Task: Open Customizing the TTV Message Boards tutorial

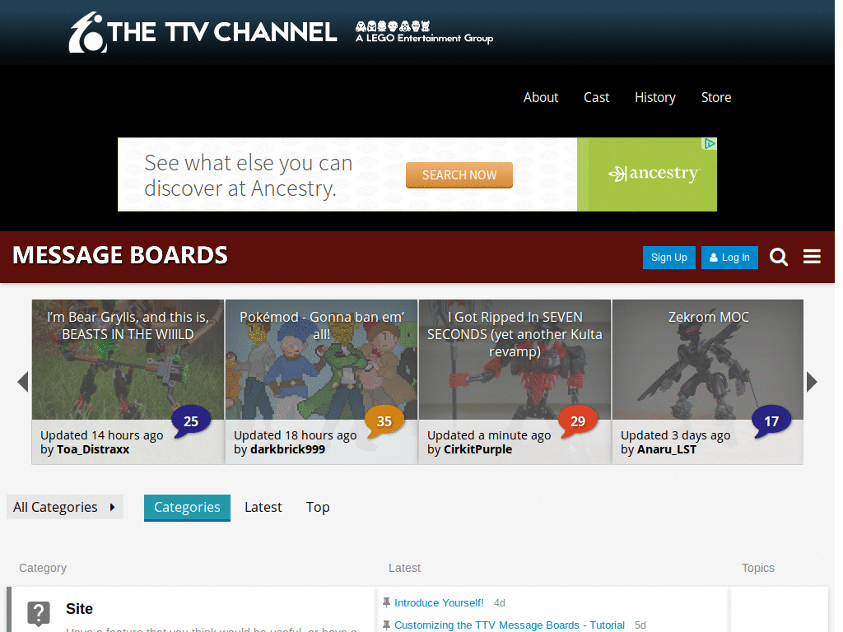Action: 509,625
